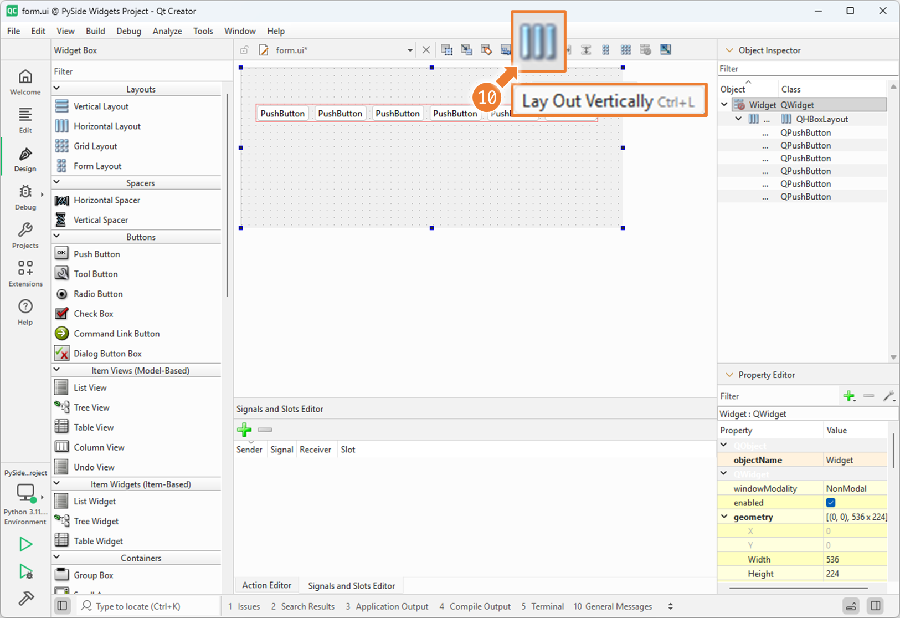
Task: Click Type to locate search field
Action: coord(147,606)
